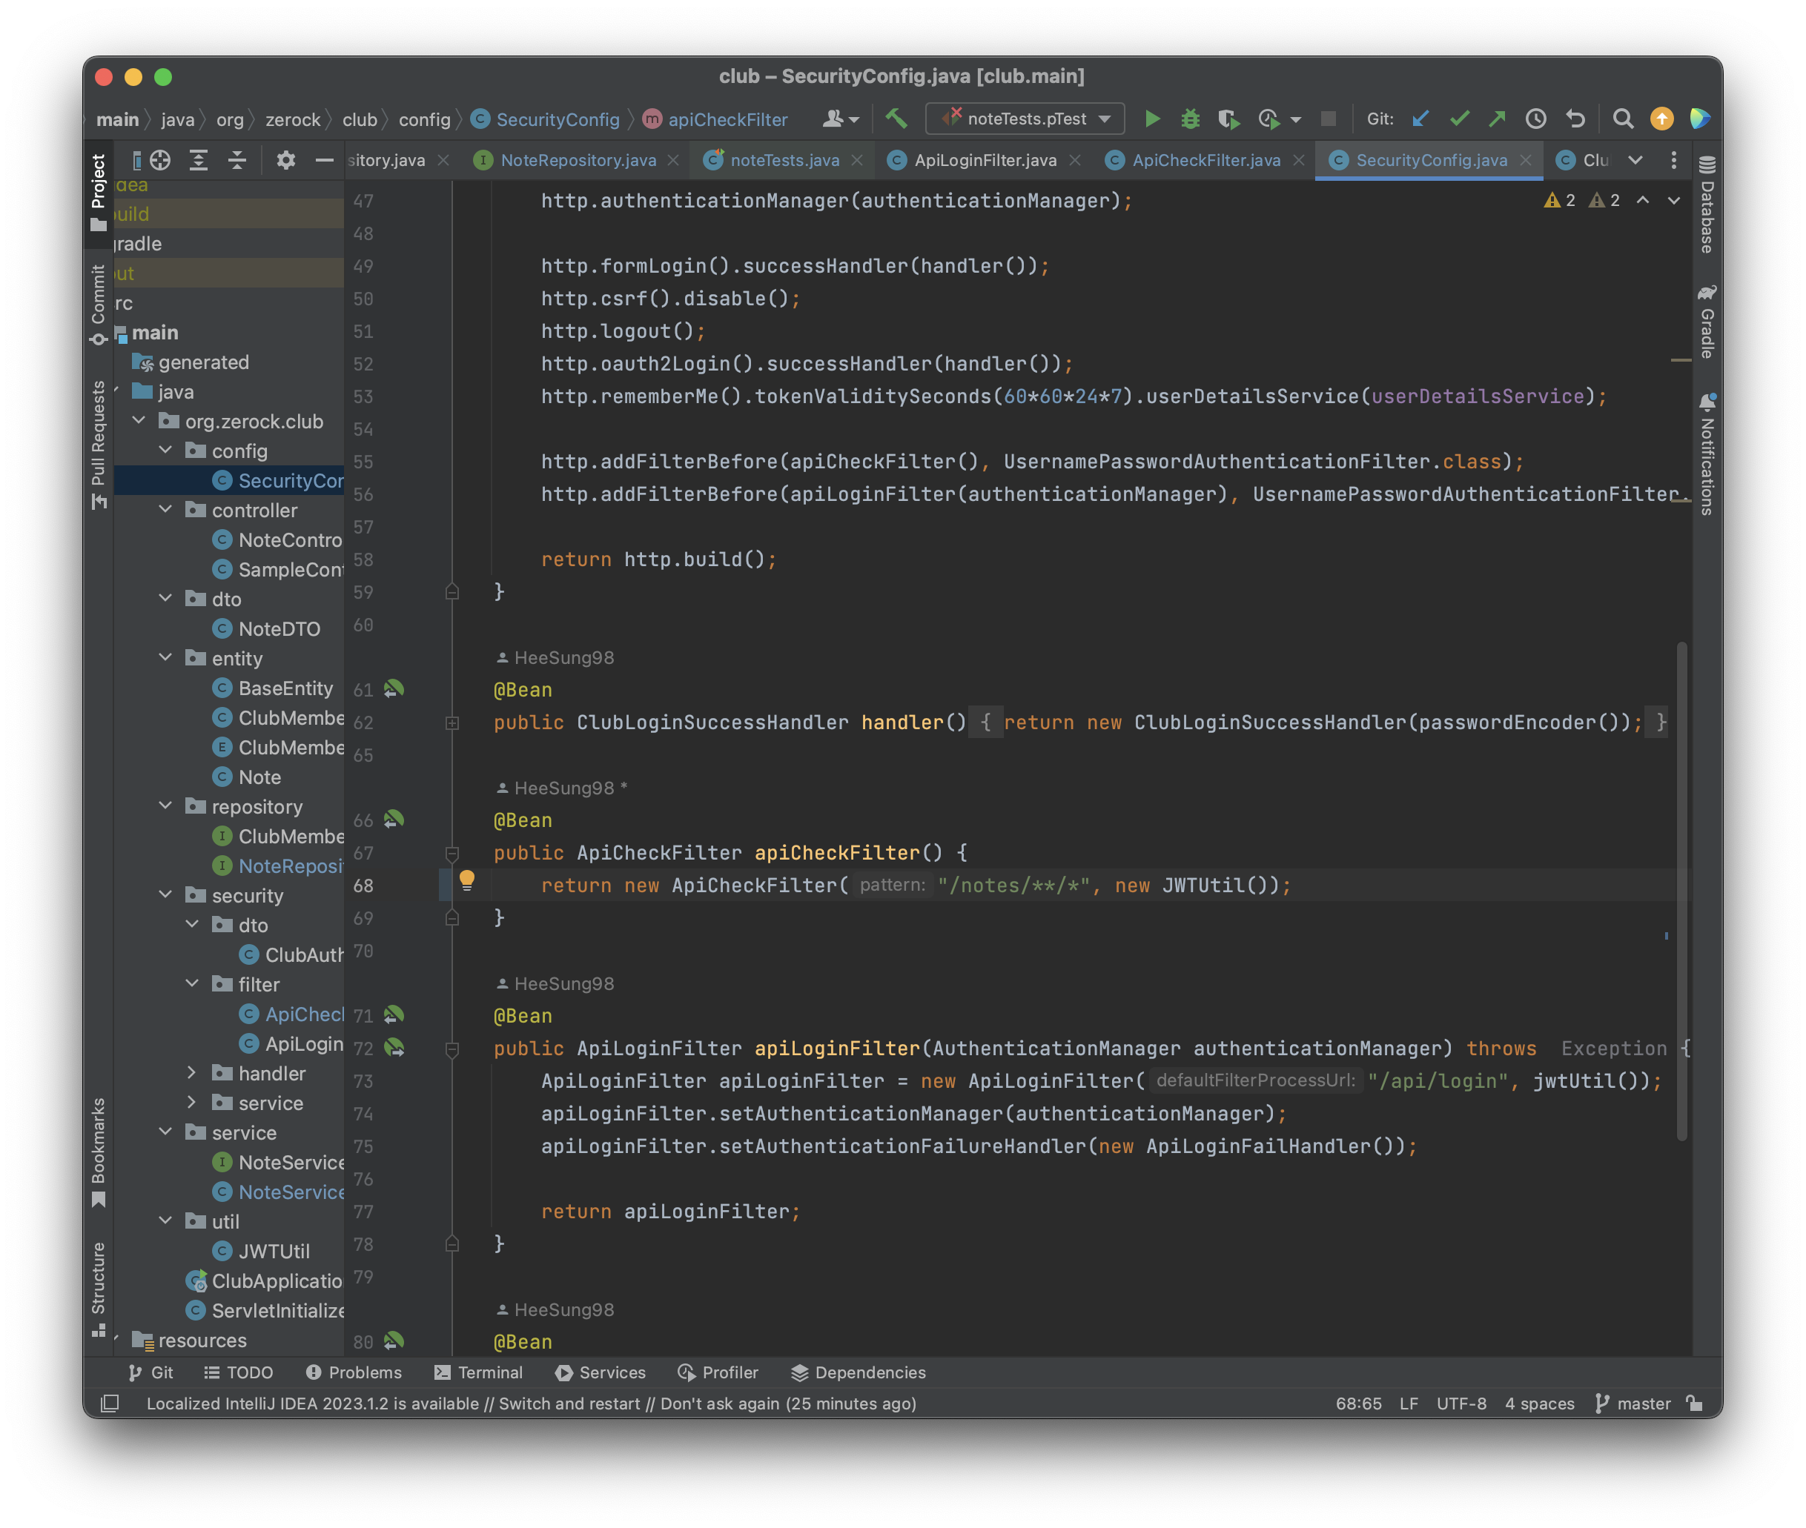1806x1528 pixels.
Task: Rollback changes with undo arrow
Action: pos(1575,119)
